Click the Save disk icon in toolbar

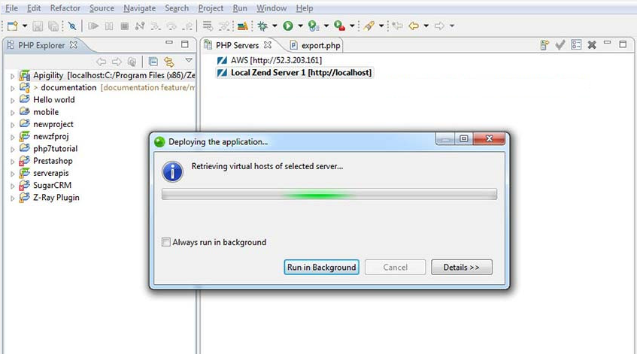coord(38,26)
